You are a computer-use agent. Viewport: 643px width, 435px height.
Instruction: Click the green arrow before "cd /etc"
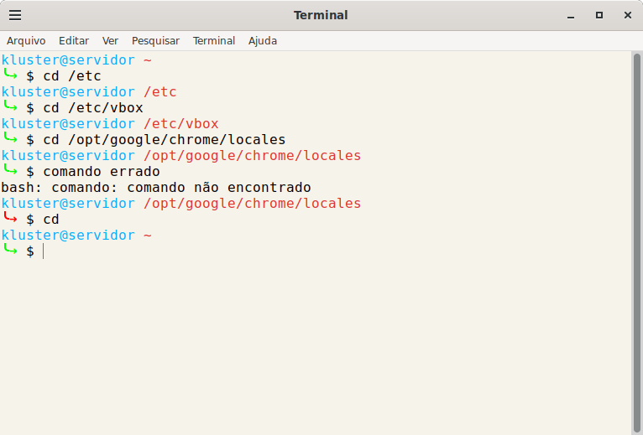(11, 75)
